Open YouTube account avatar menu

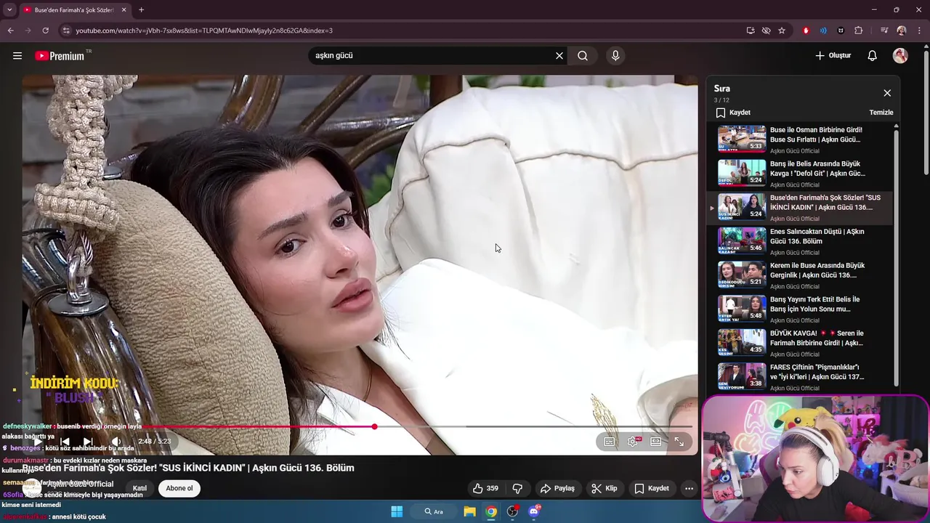coord(900,55)
